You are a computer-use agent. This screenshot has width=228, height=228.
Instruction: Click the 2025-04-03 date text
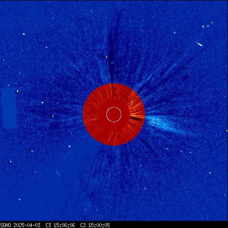27,225
